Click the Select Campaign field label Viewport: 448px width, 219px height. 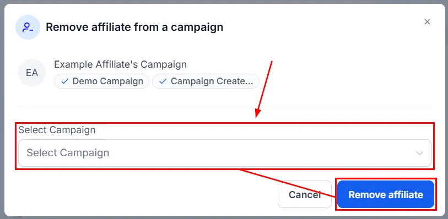point(57,130)
